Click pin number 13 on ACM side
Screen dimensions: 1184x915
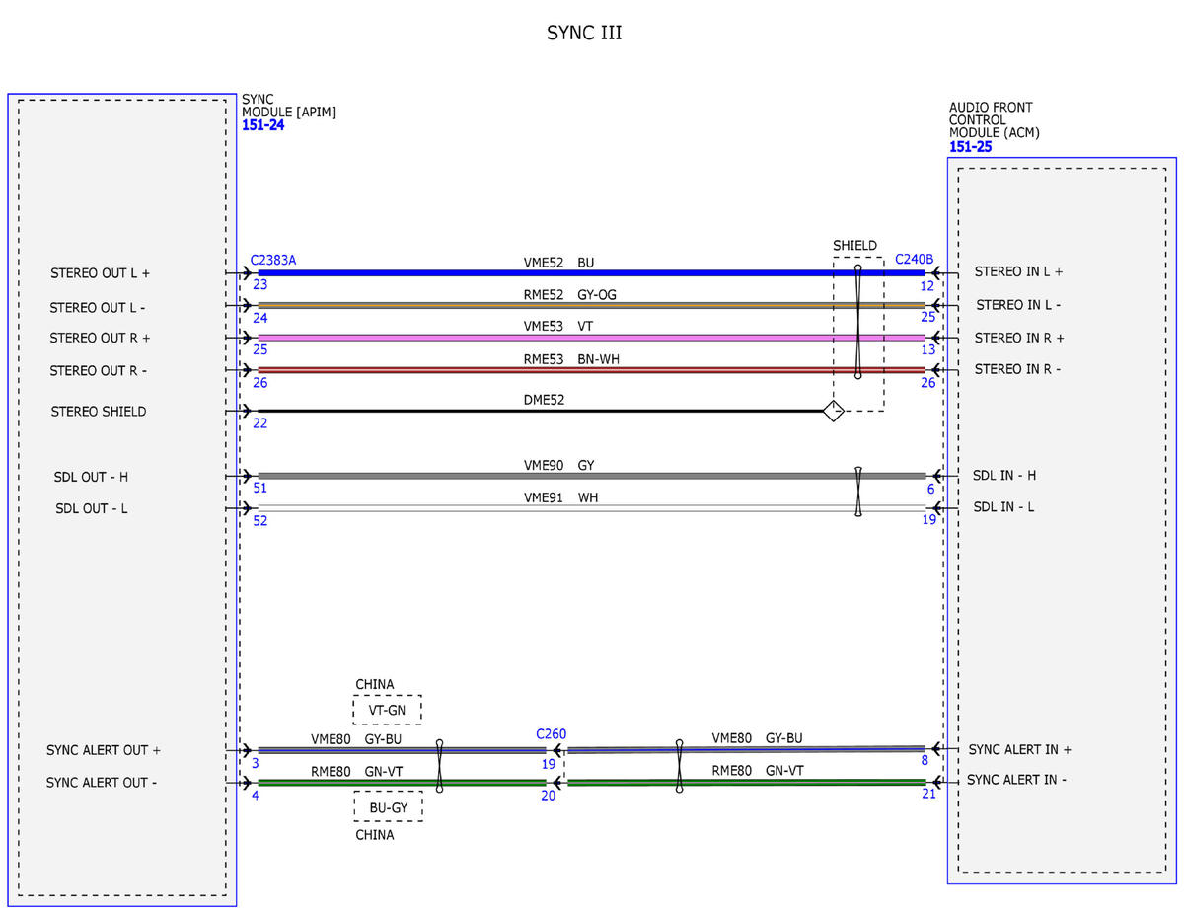[927, 349]
